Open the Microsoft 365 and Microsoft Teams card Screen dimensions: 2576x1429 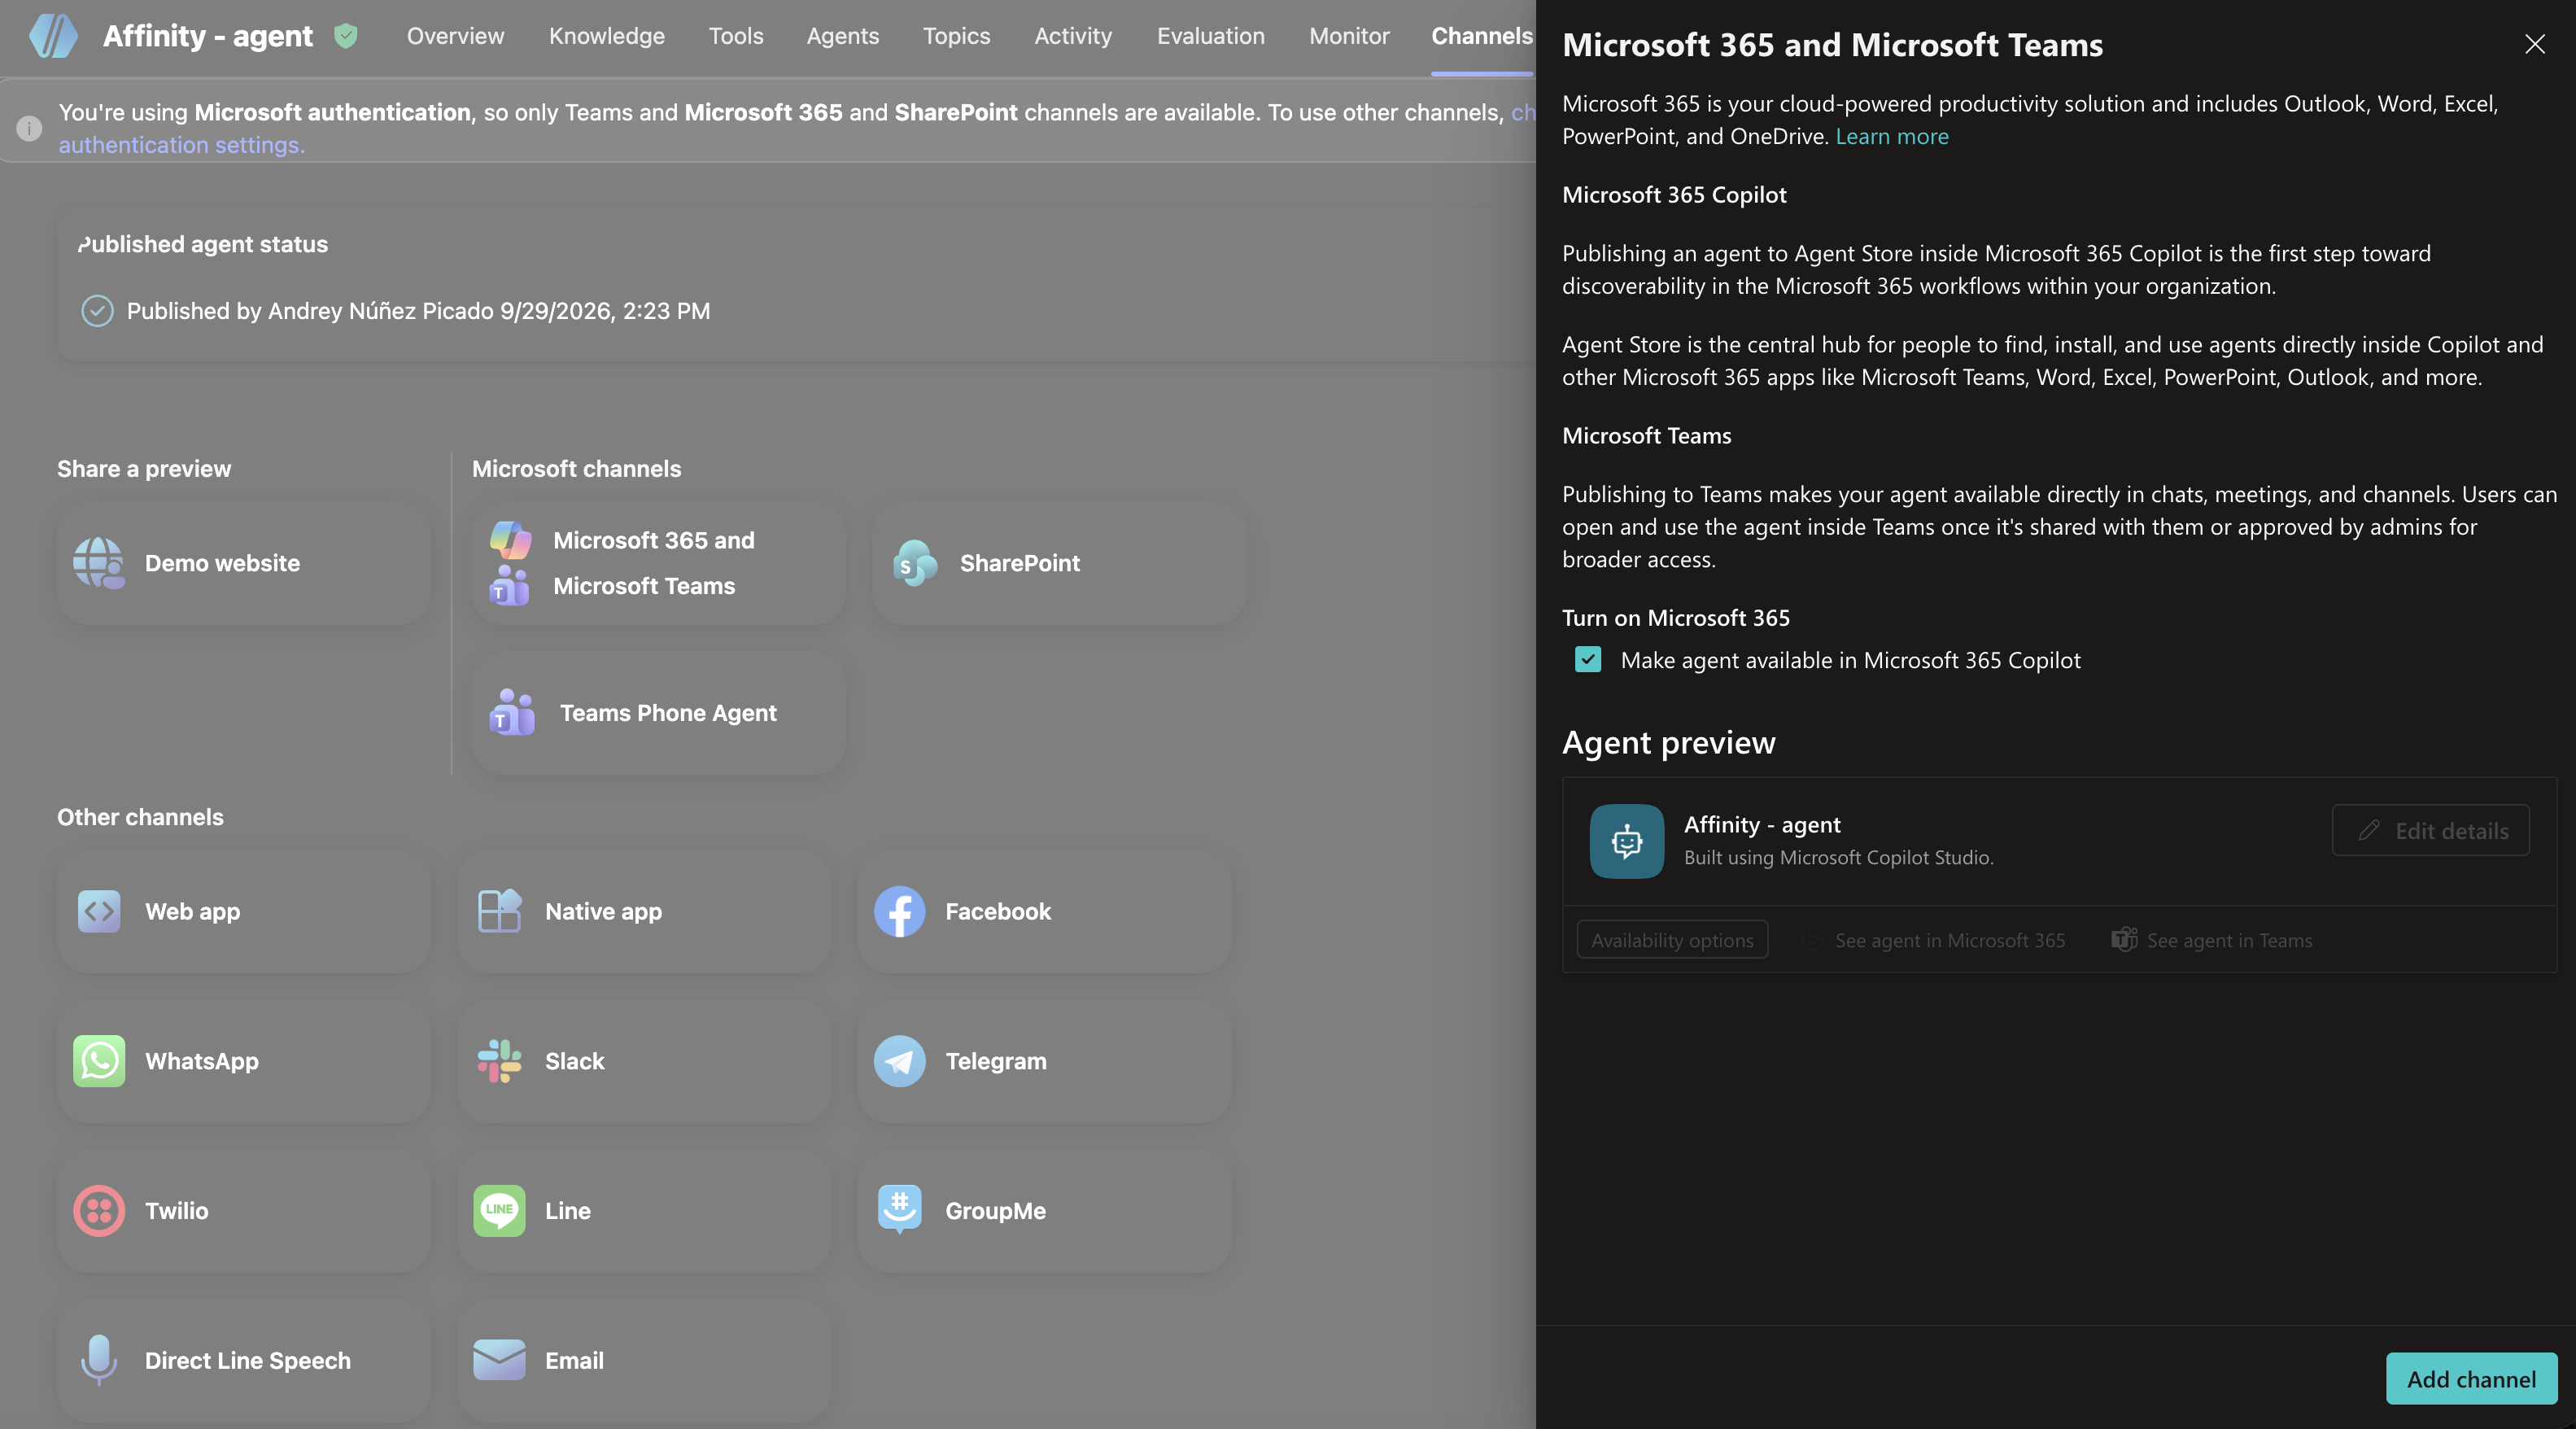659,563
